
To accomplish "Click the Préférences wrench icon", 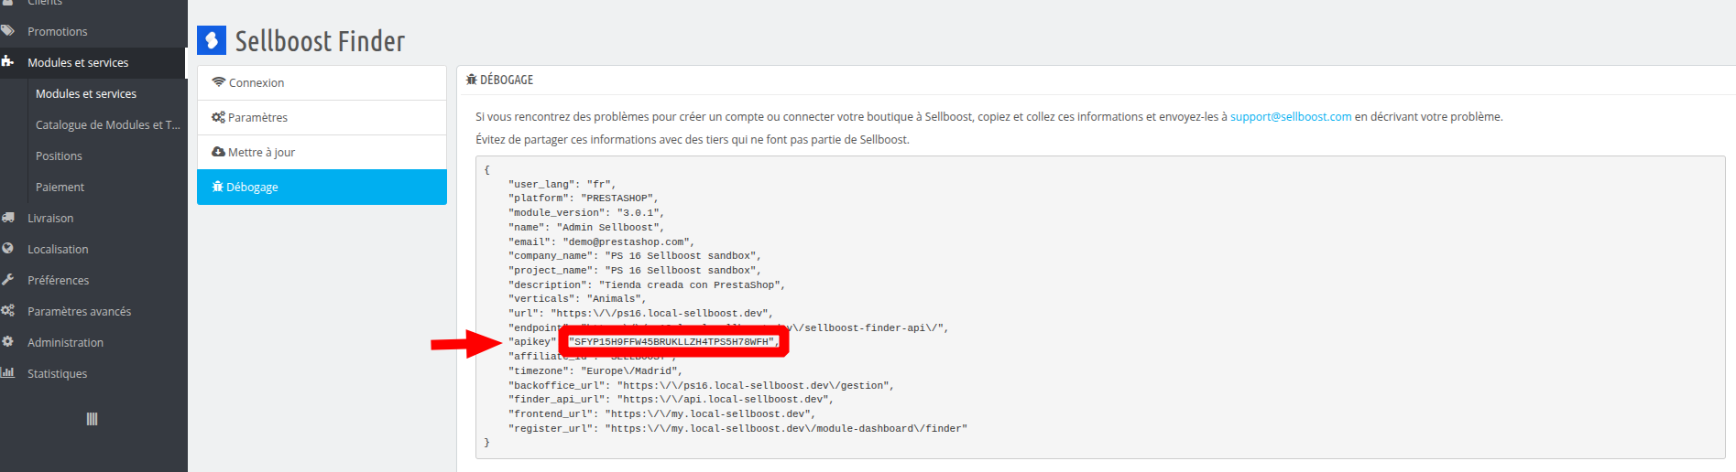I will 7,280.
